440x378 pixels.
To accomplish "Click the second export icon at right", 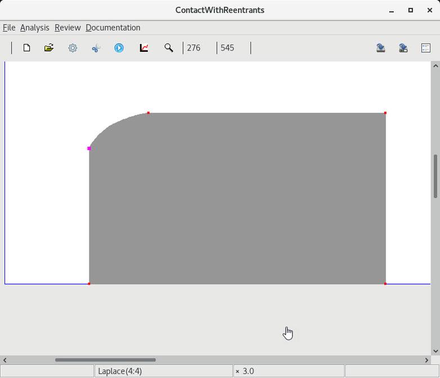I will click(x=403, y=48).
